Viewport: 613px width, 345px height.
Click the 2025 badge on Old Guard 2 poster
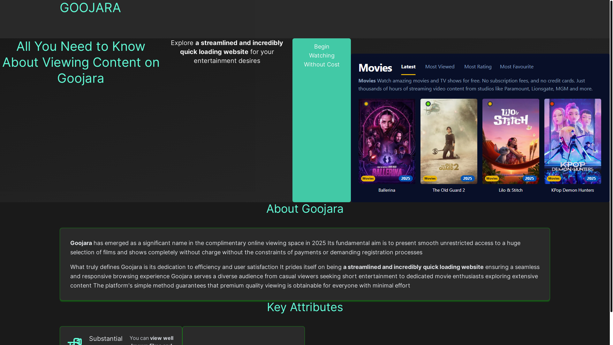pyautogui.click(x=467, y=179)
